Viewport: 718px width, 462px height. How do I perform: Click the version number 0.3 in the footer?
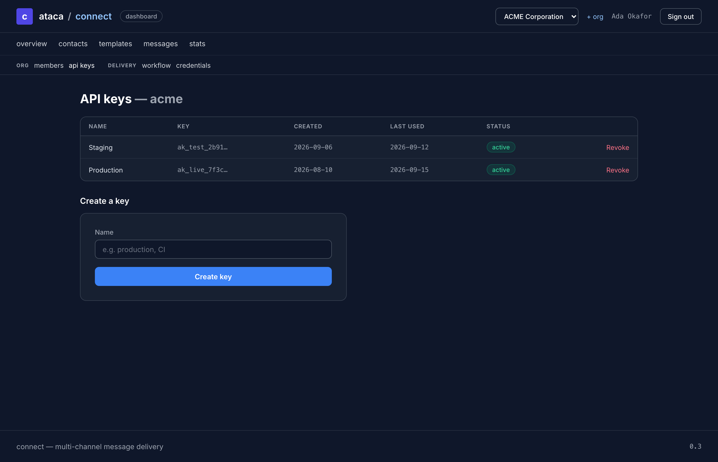(695, 446)
